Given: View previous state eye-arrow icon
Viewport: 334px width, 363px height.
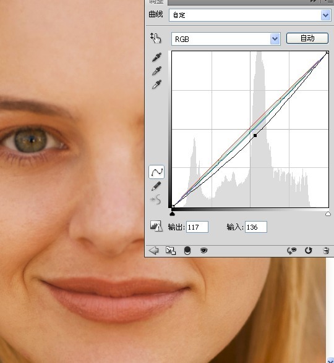Looking at the screenshot, I should [291, 251].
